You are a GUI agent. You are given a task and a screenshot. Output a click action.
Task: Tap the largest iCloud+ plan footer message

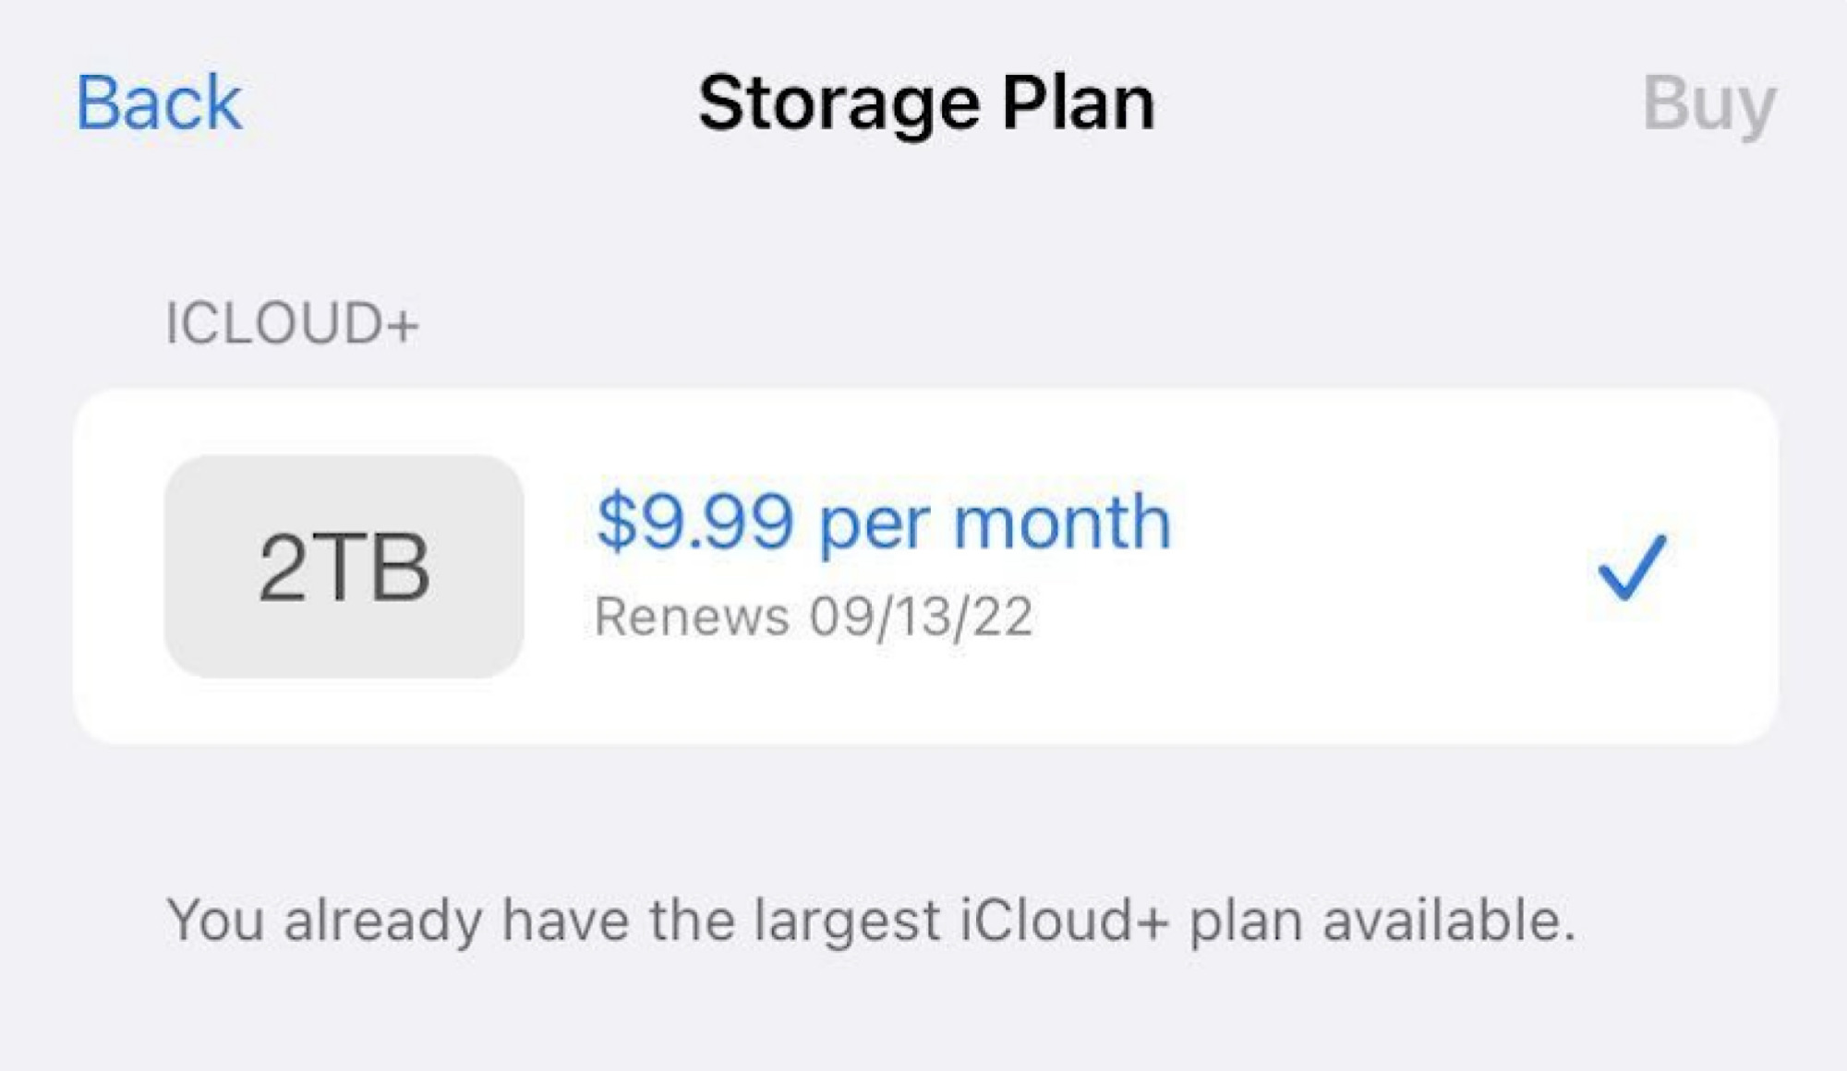point(923,919)
